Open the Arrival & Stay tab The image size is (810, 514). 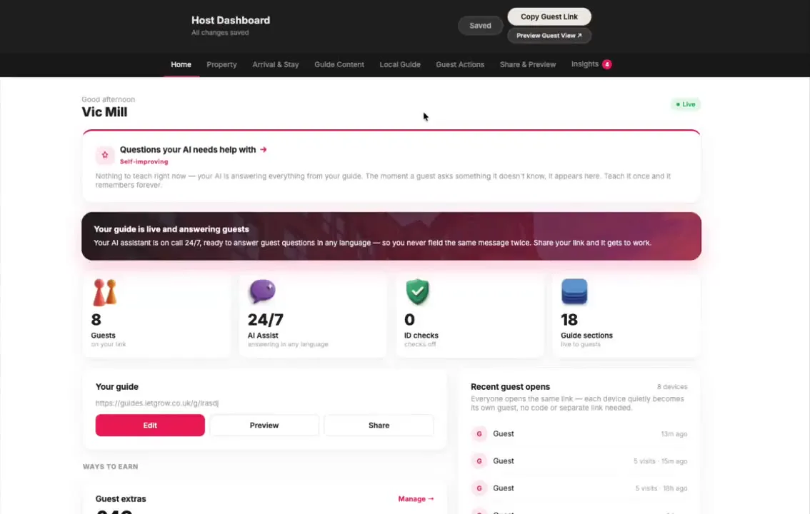(x=275, y=64)
